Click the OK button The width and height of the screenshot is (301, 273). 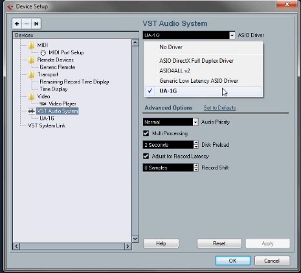[233, 261]
